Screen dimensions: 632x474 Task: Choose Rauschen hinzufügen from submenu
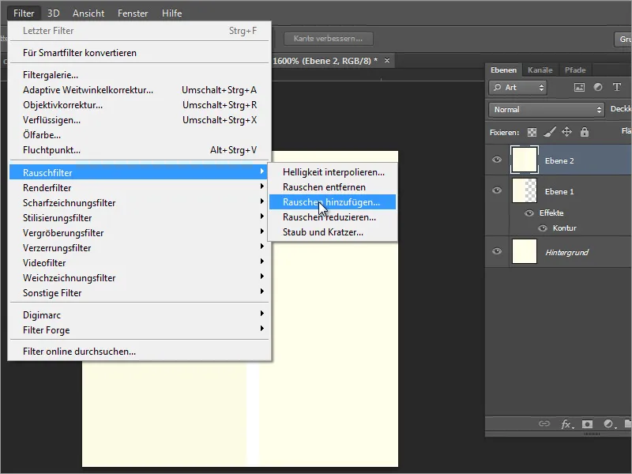click(x=333, y=202)
